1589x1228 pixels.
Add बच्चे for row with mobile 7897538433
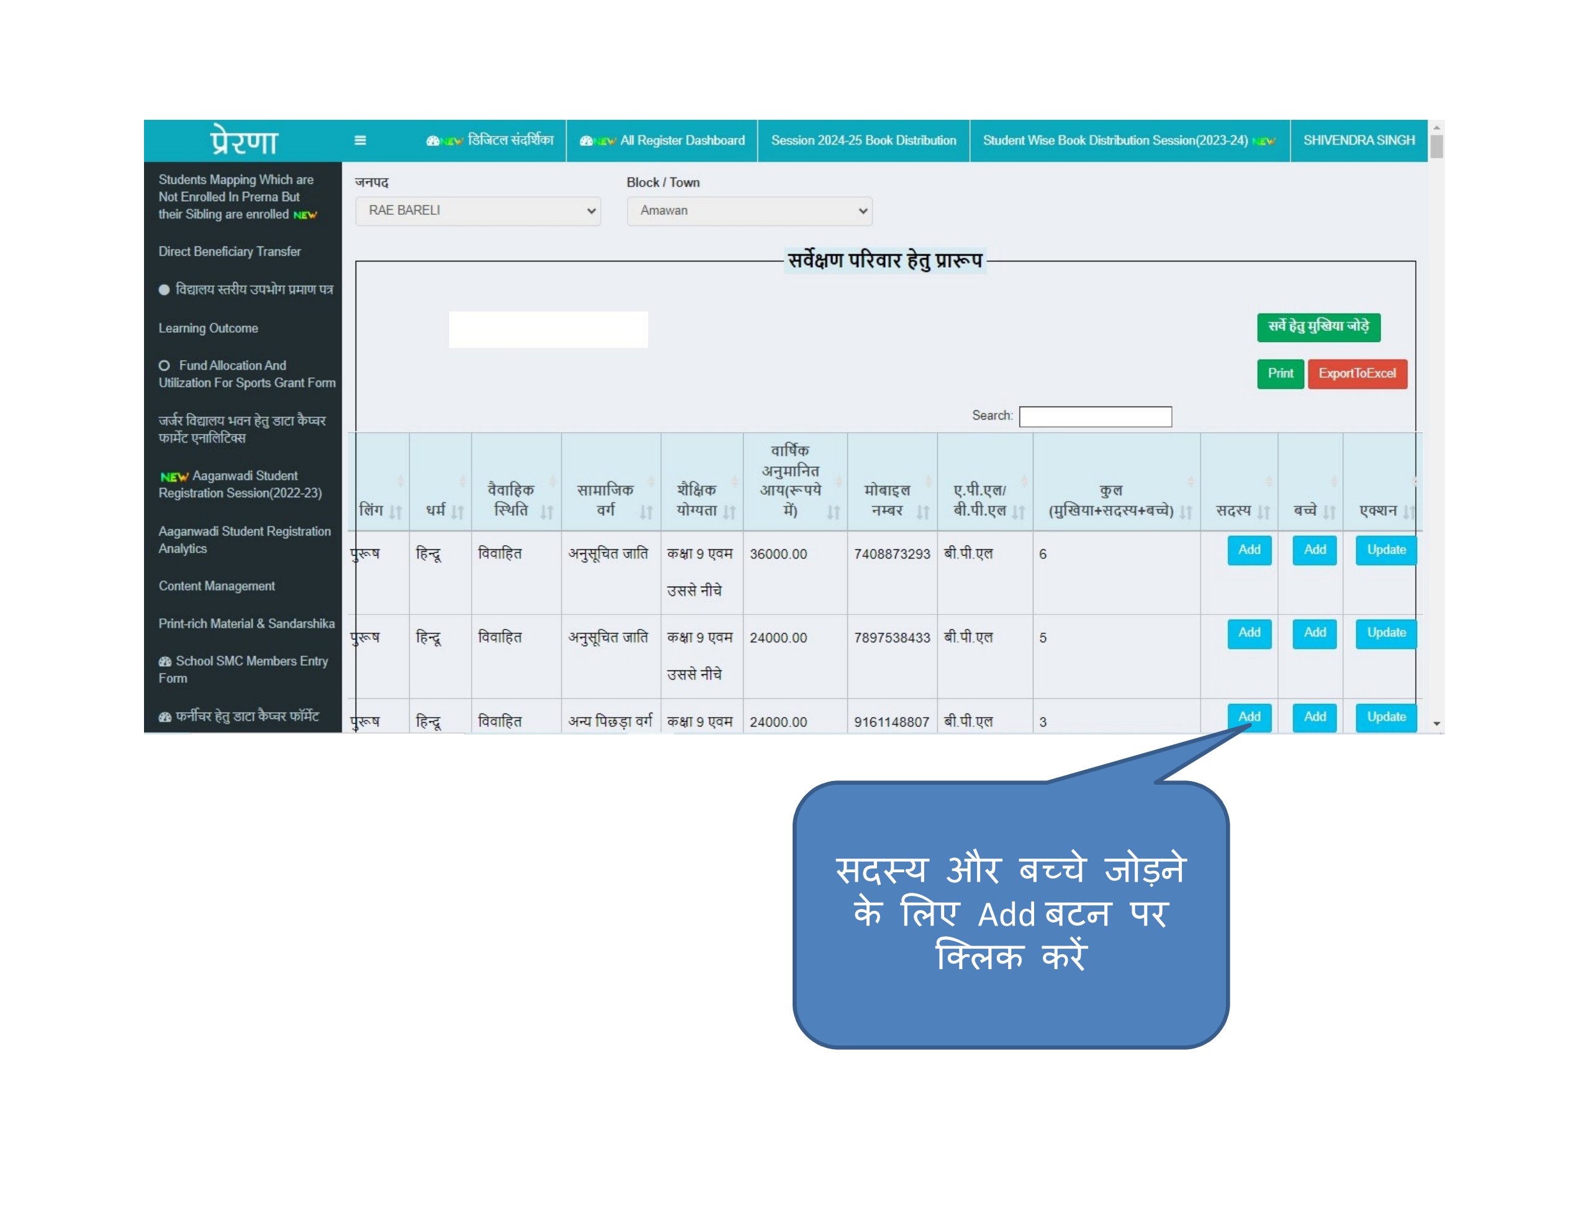[1315, 633]
